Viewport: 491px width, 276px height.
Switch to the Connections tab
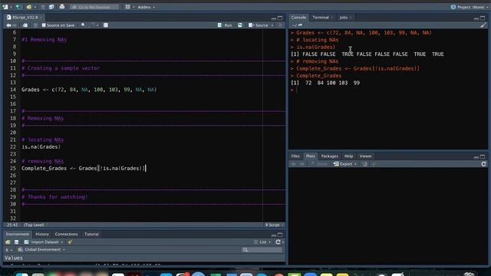click(66, 234)
